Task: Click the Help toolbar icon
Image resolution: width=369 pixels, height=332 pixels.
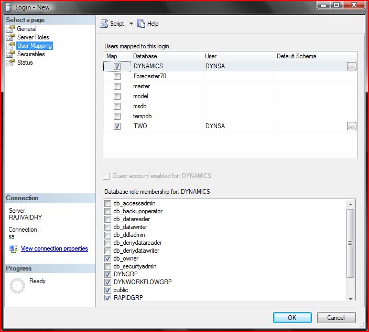Action: pos(141,24)
